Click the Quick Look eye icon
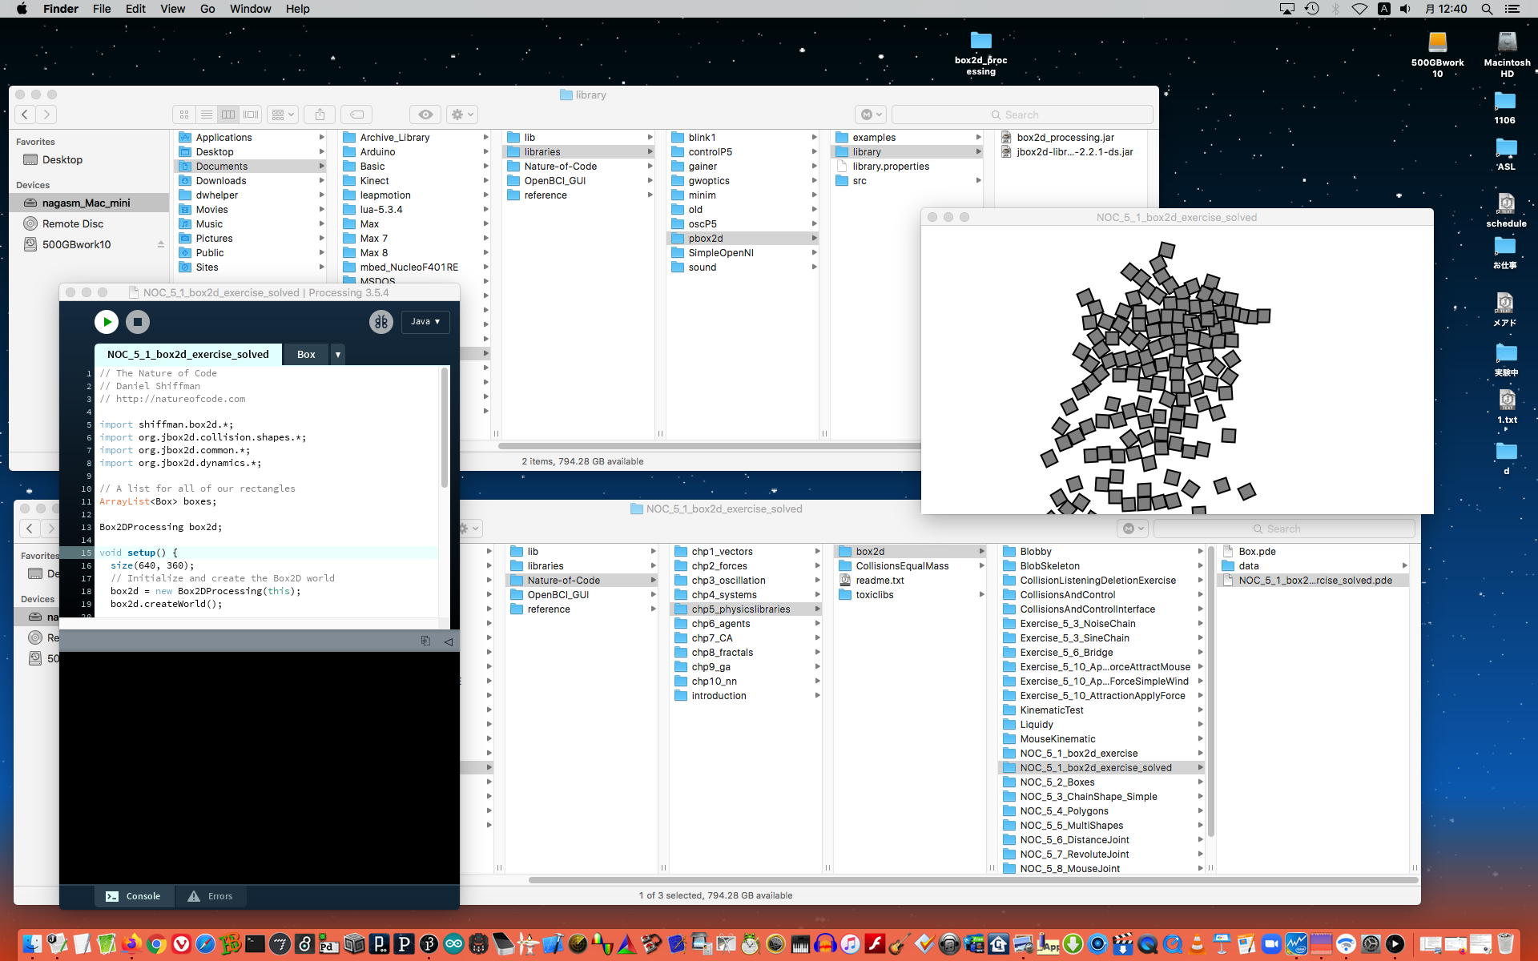Screen dimensions: 1538x961 click(x=425, y=115)
